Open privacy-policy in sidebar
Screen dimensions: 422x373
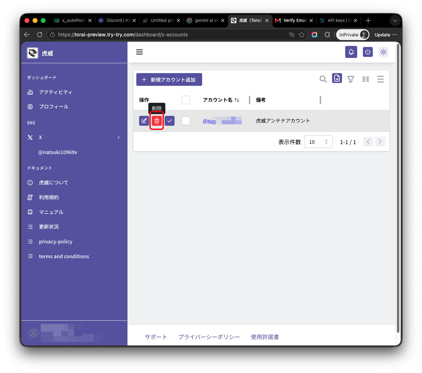[56, 241]
